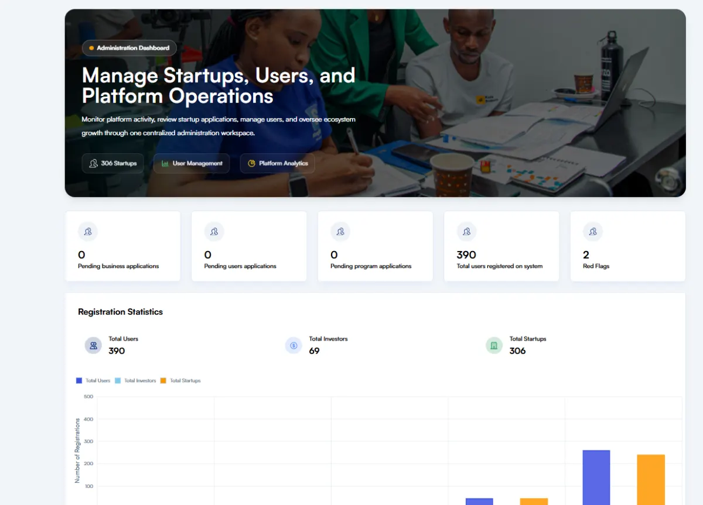Click the Total Users statistics icon
The height and width of the screenshot is (505, 703).
tap(93, 345)
